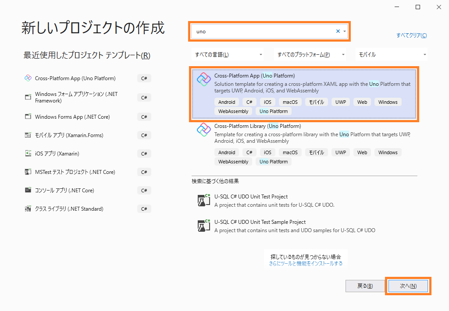This screenshot has height=311, width=449.
Task: Click the すべてクリア link
Action: point(411,35)
